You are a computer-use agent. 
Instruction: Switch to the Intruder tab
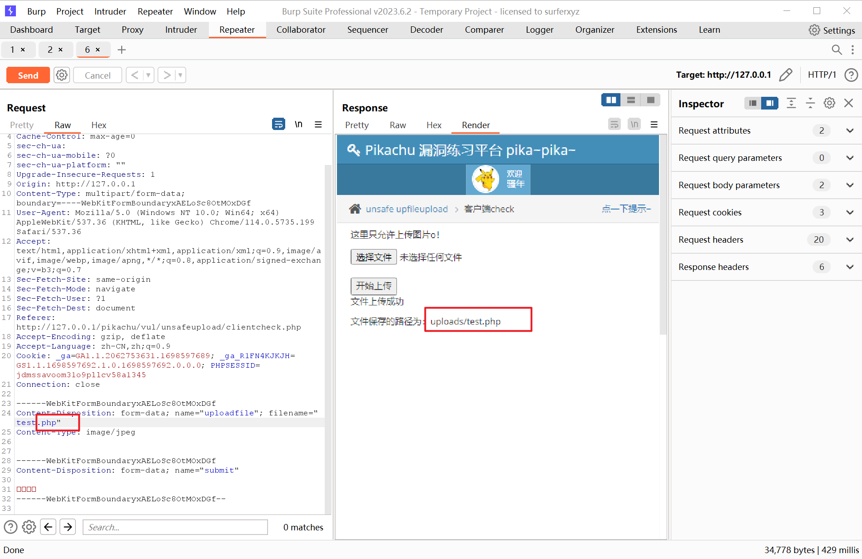(181, 30)
